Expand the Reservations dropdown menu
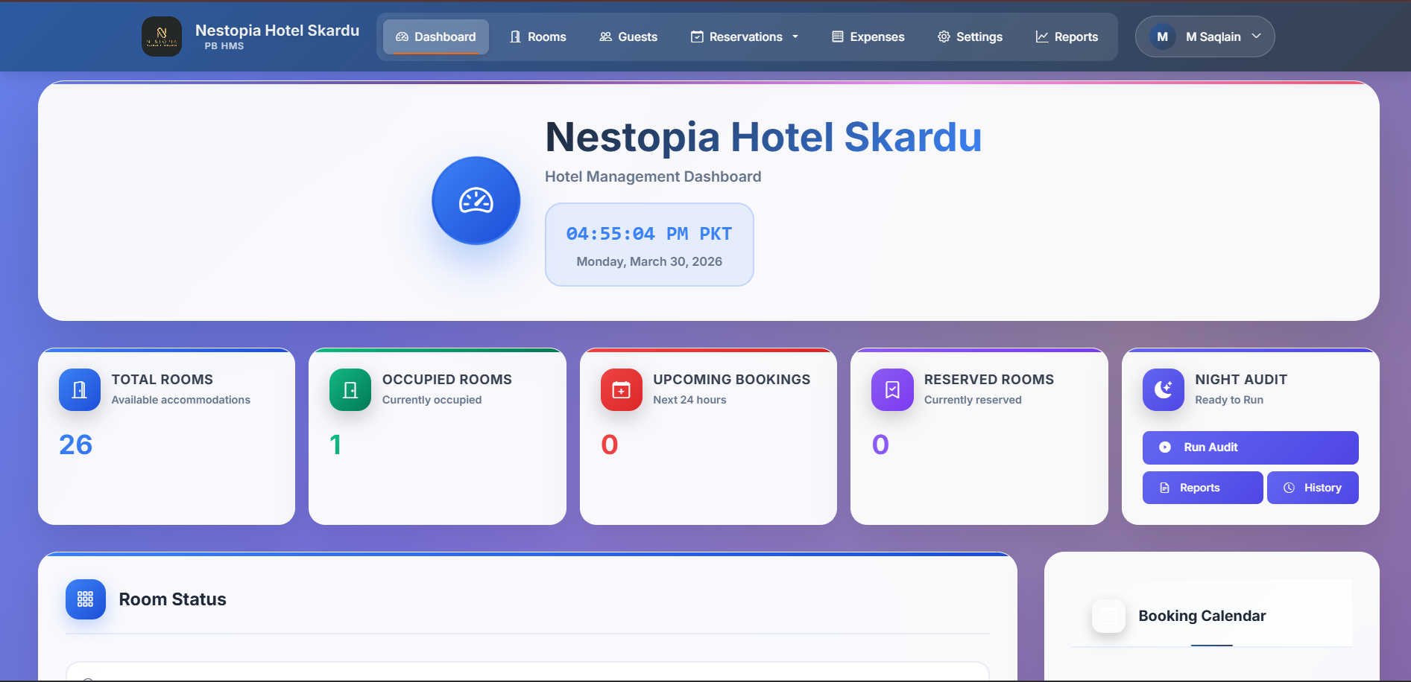Image resolution: width=1411 pixels, height=682 pixels. pyautogui.click(x=745, y=36)
